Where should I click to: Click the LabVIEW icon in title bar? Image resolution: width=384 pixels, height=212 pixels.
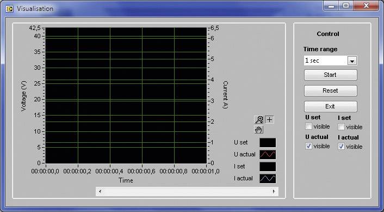[x=10, y=9]
